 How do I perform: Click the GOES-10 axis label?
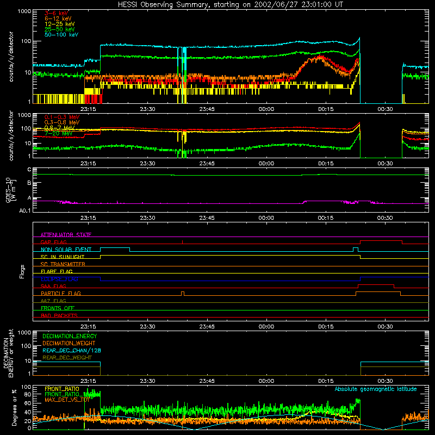click(x=10, y=190)
